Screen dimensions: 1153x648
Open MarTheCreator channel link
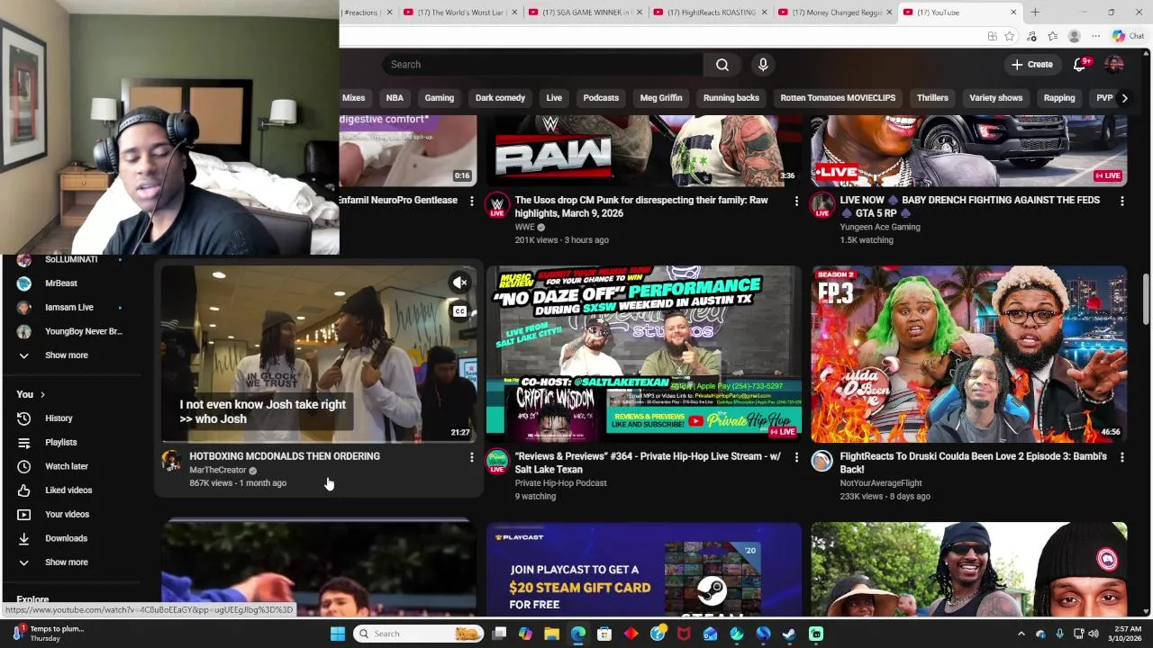tap(218, 470)
